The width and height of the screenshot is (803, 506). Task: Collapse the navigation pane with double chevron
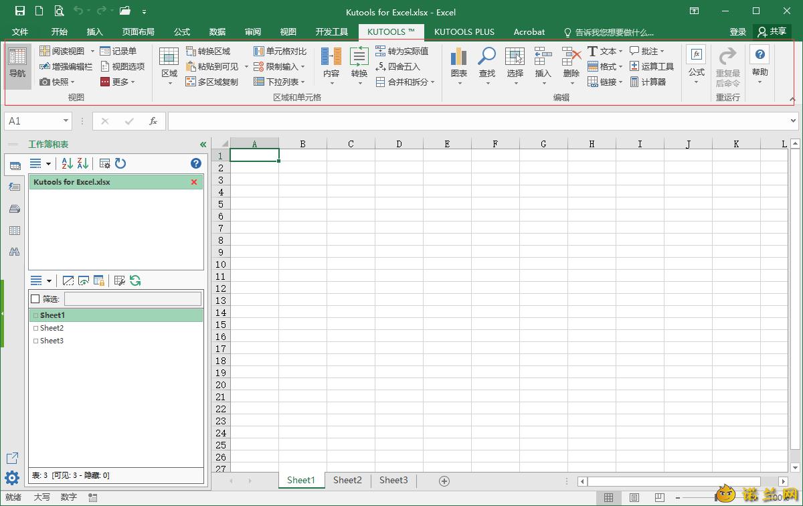click(203, 145)
